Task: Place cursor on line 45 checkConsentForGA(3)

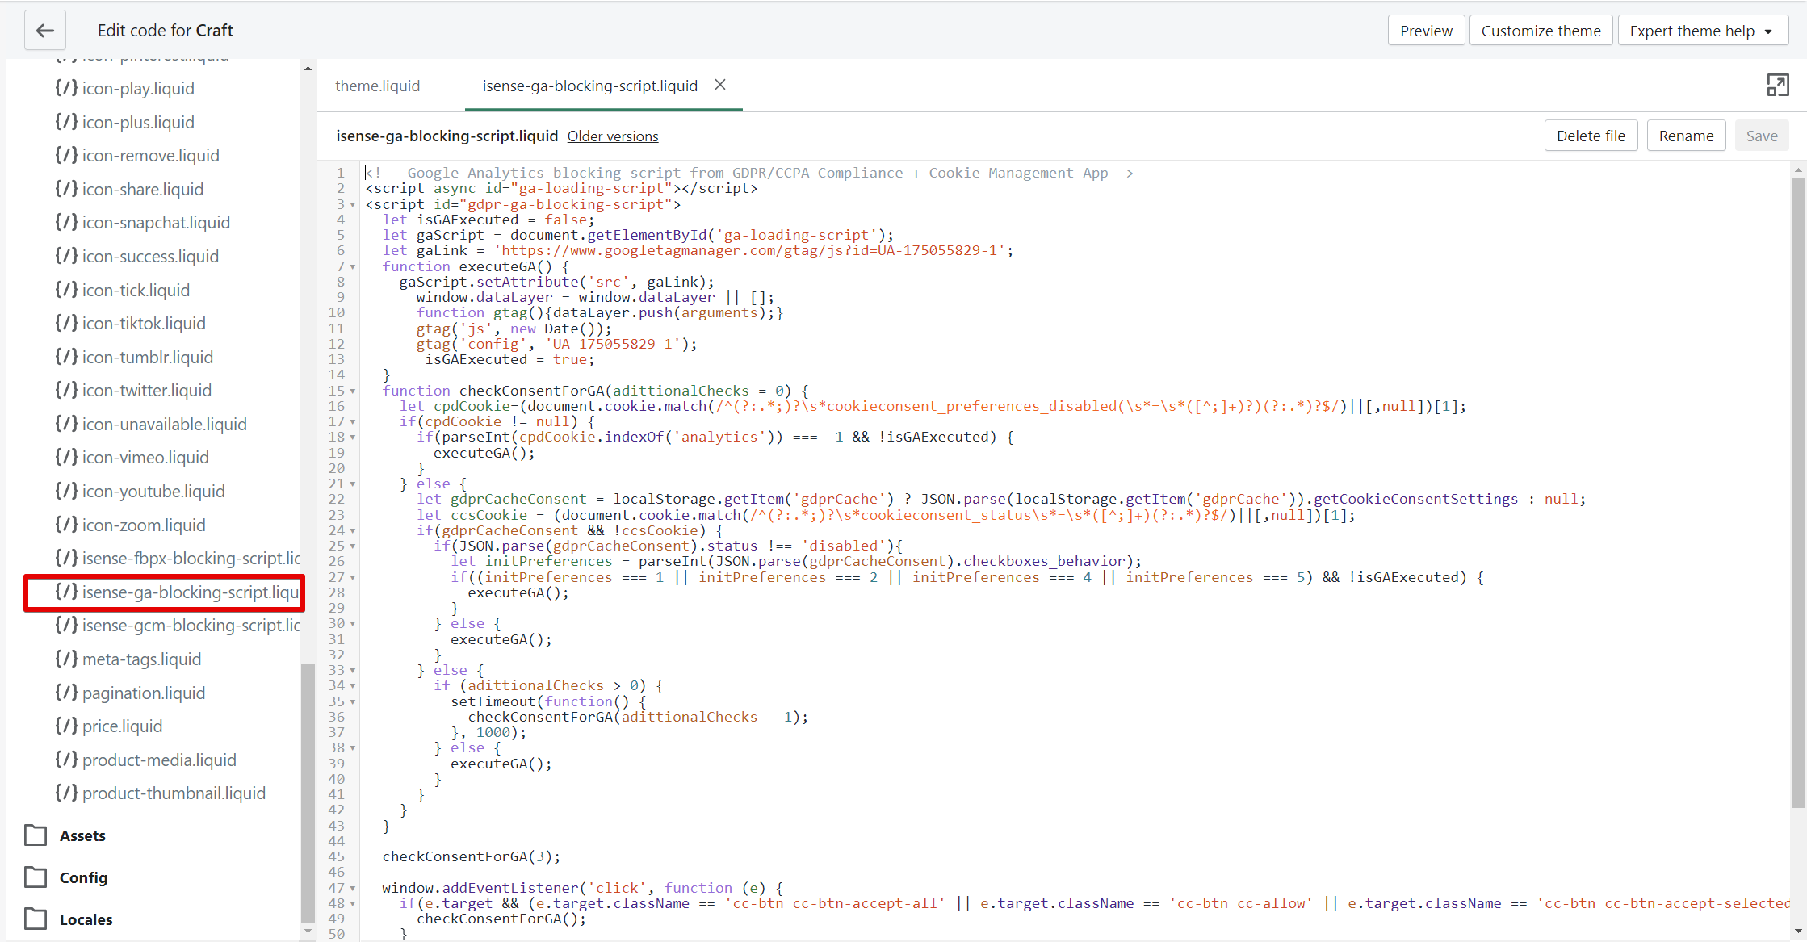Action: coord(471,857)
